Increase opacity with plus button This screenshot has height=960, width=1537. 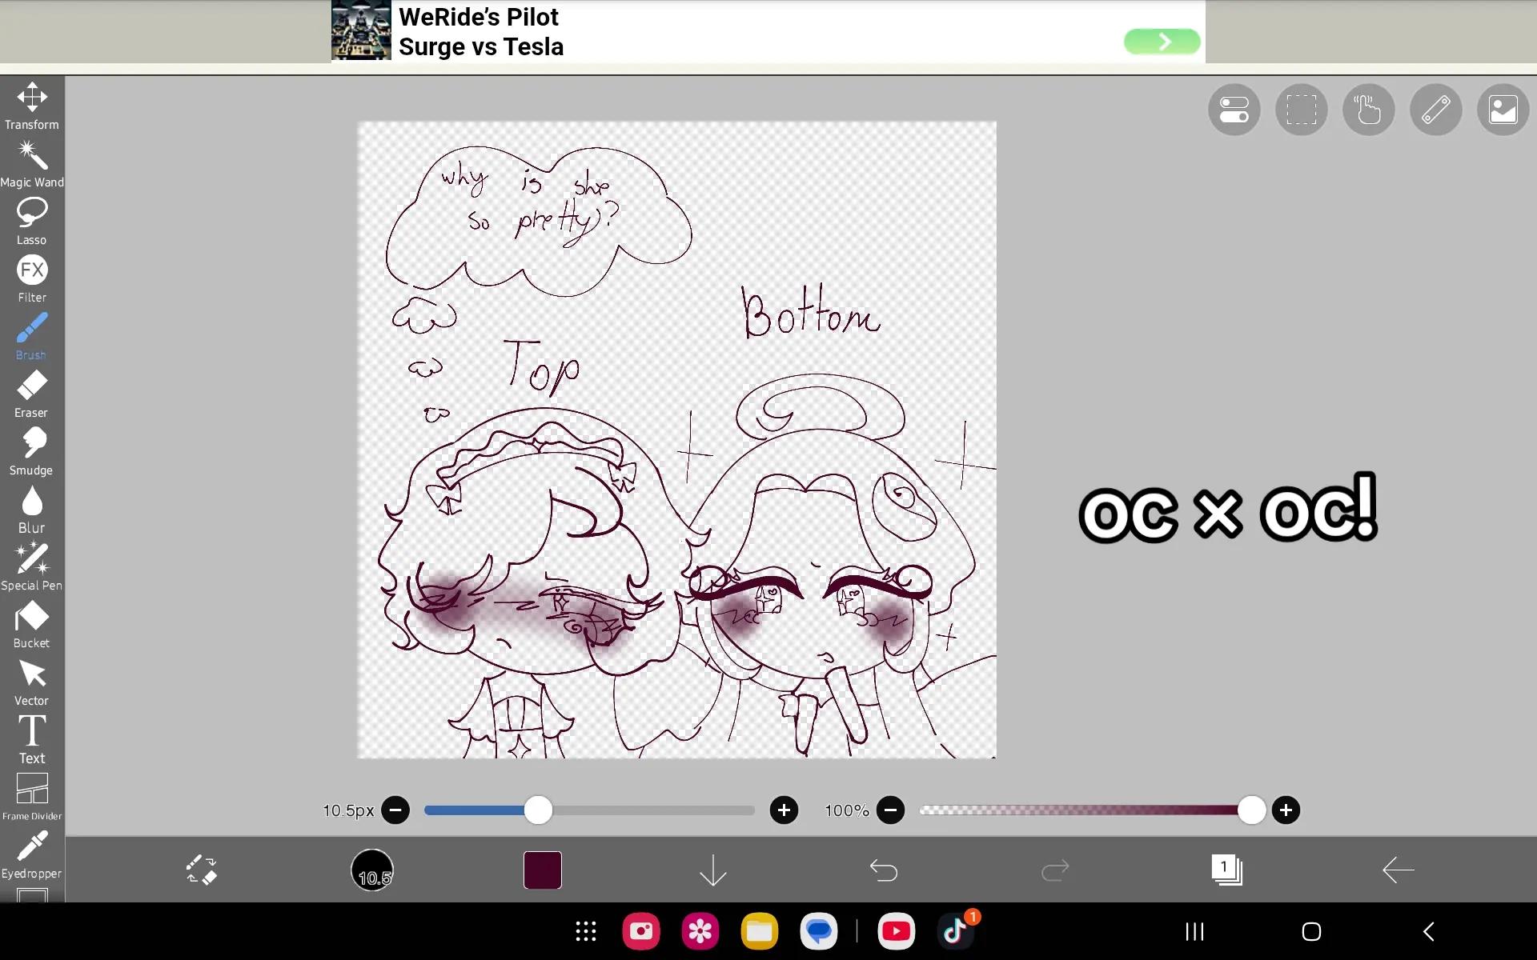coord(1286,810)
